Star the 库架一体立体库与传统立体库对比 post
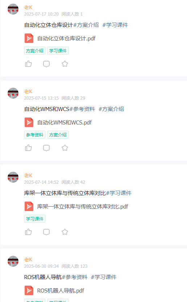This screenshot has width=187, height=302. 65,232
